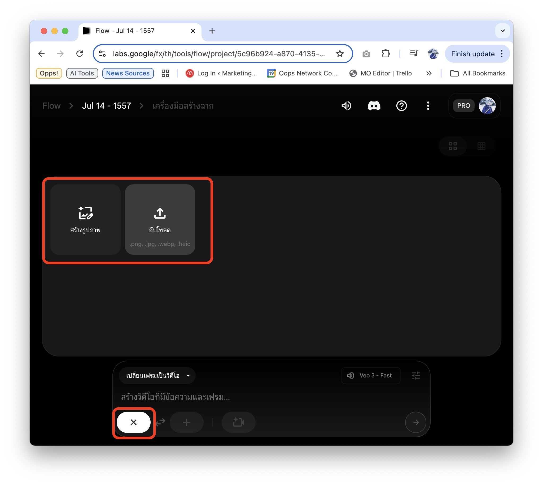The image size is (543, 485).
Task: Click the camera motion icon button
Action: [x=238, y=422]
